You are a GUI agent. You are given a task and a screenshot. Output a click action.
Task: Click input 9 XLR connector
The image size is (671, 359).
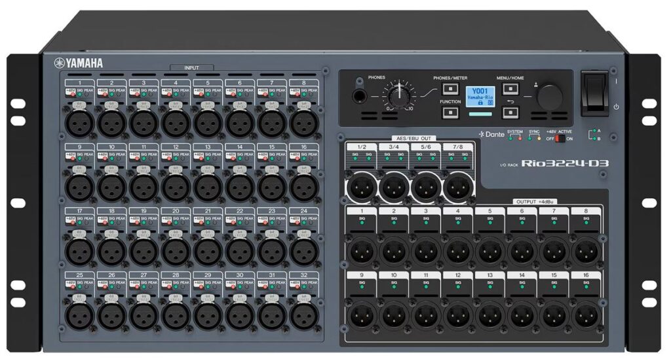click(79, 187)
